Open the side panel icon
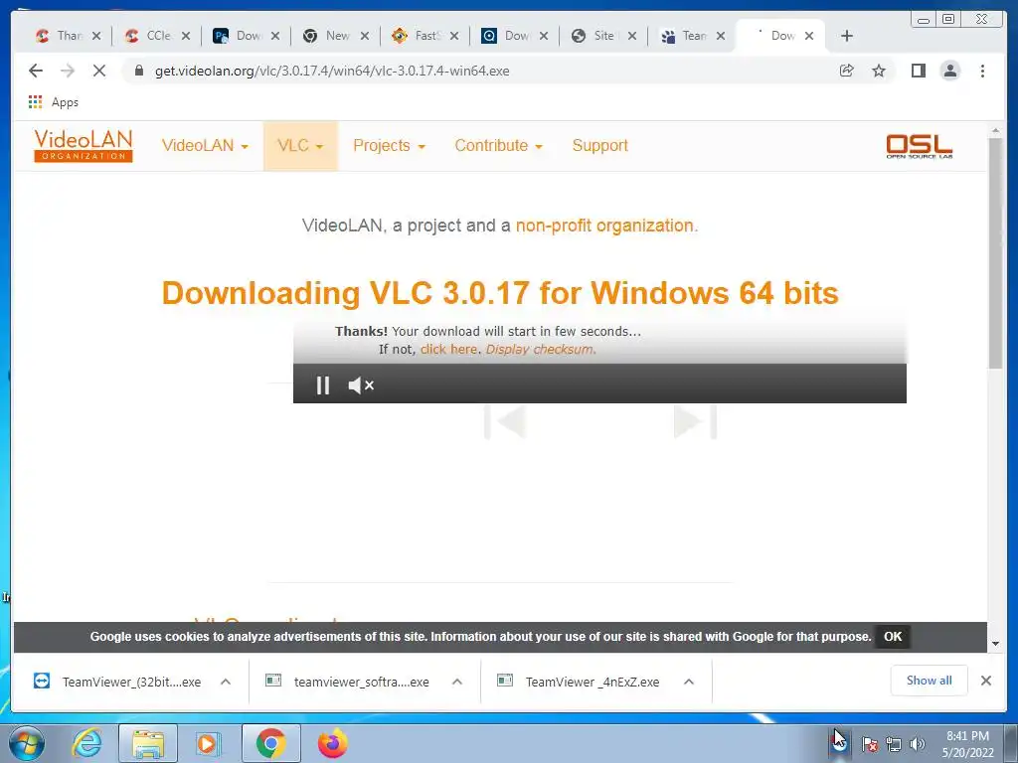 coord(918,71)
